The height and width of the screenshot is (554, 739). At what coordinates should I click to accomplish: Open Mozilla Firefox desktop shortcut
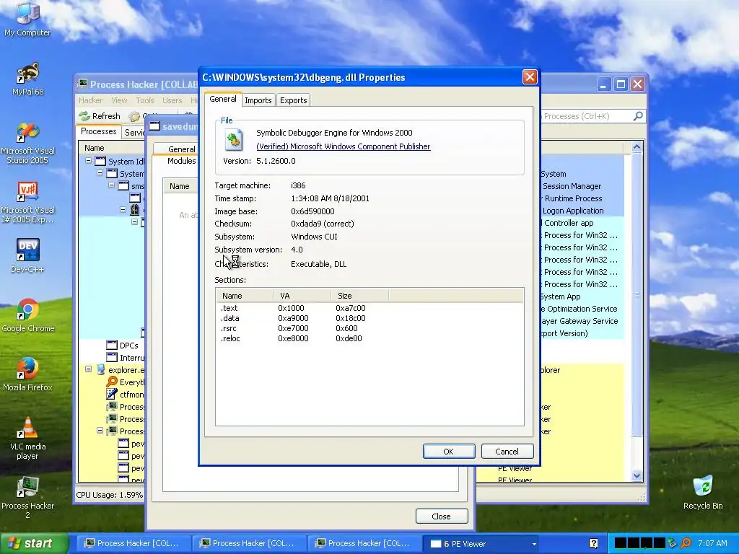click(x=27, y=374)
